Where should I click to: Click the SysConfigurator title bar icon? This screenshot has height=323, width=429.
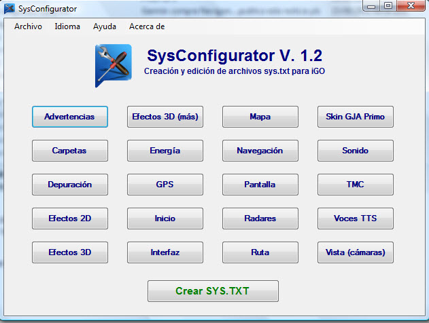tap(10, 8)
